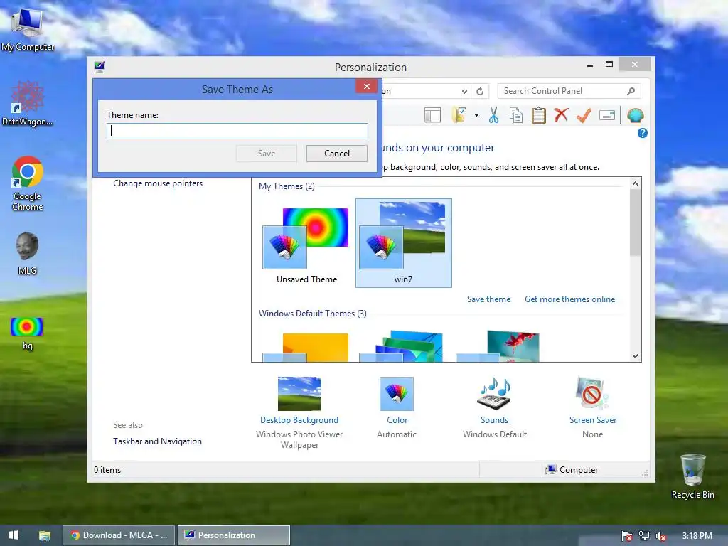This screenshot has height=546, width=728.
Task: Click the Action Center flag tray icon
Action: point(627,536)
